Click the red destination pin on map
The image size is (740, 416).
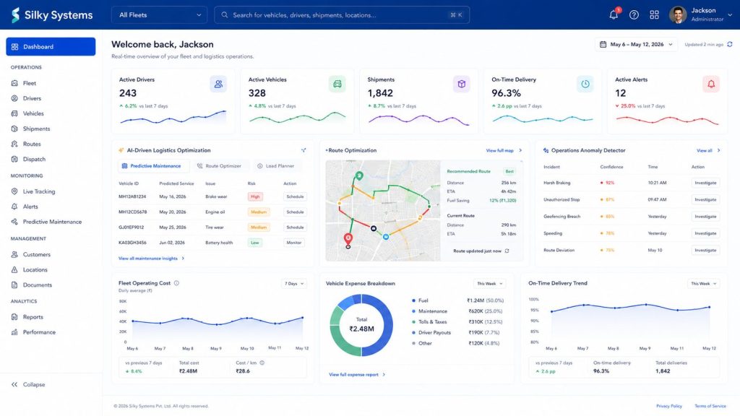(x=348, y=238)
